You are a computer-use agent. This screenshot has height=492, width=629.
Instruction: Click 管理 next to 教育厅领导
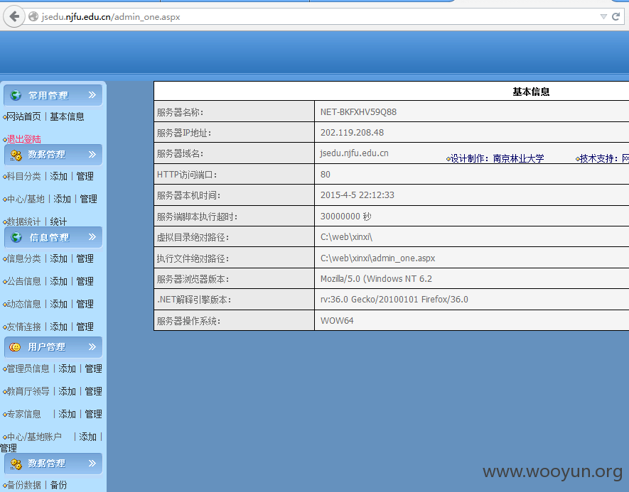(94, 391)
